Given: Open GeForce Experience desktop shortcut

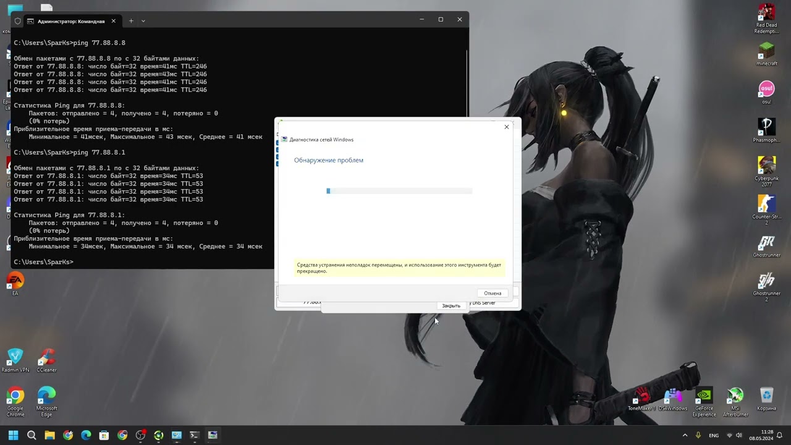Looking at the screenshot, I should [704, 402].
